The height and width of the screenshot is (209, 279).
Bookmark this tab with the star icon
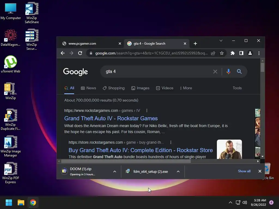click(x=222, y=53)
